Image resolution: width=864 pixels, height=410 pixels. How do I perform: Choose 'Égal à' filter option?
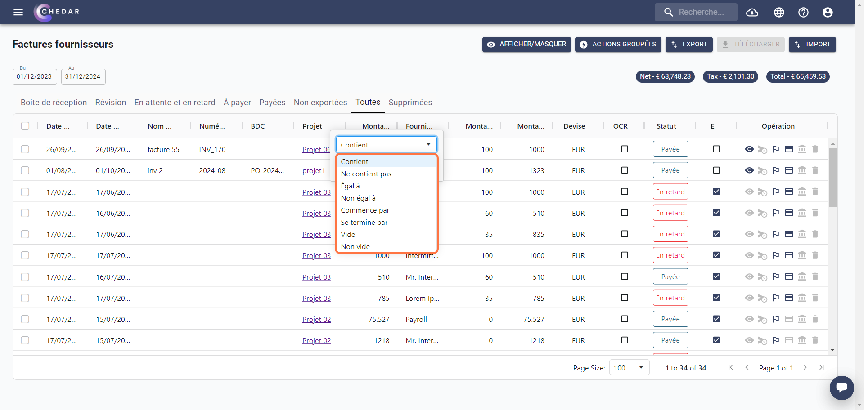click(387, 186)
